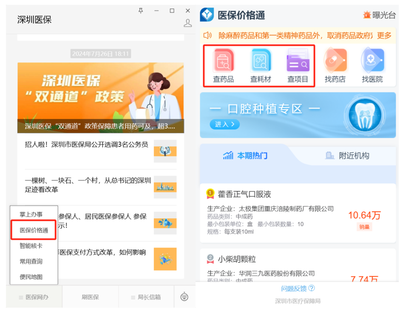
Task: Open article about 医保支付方式改革，如何影响
Action: click(x=102, y=252)
